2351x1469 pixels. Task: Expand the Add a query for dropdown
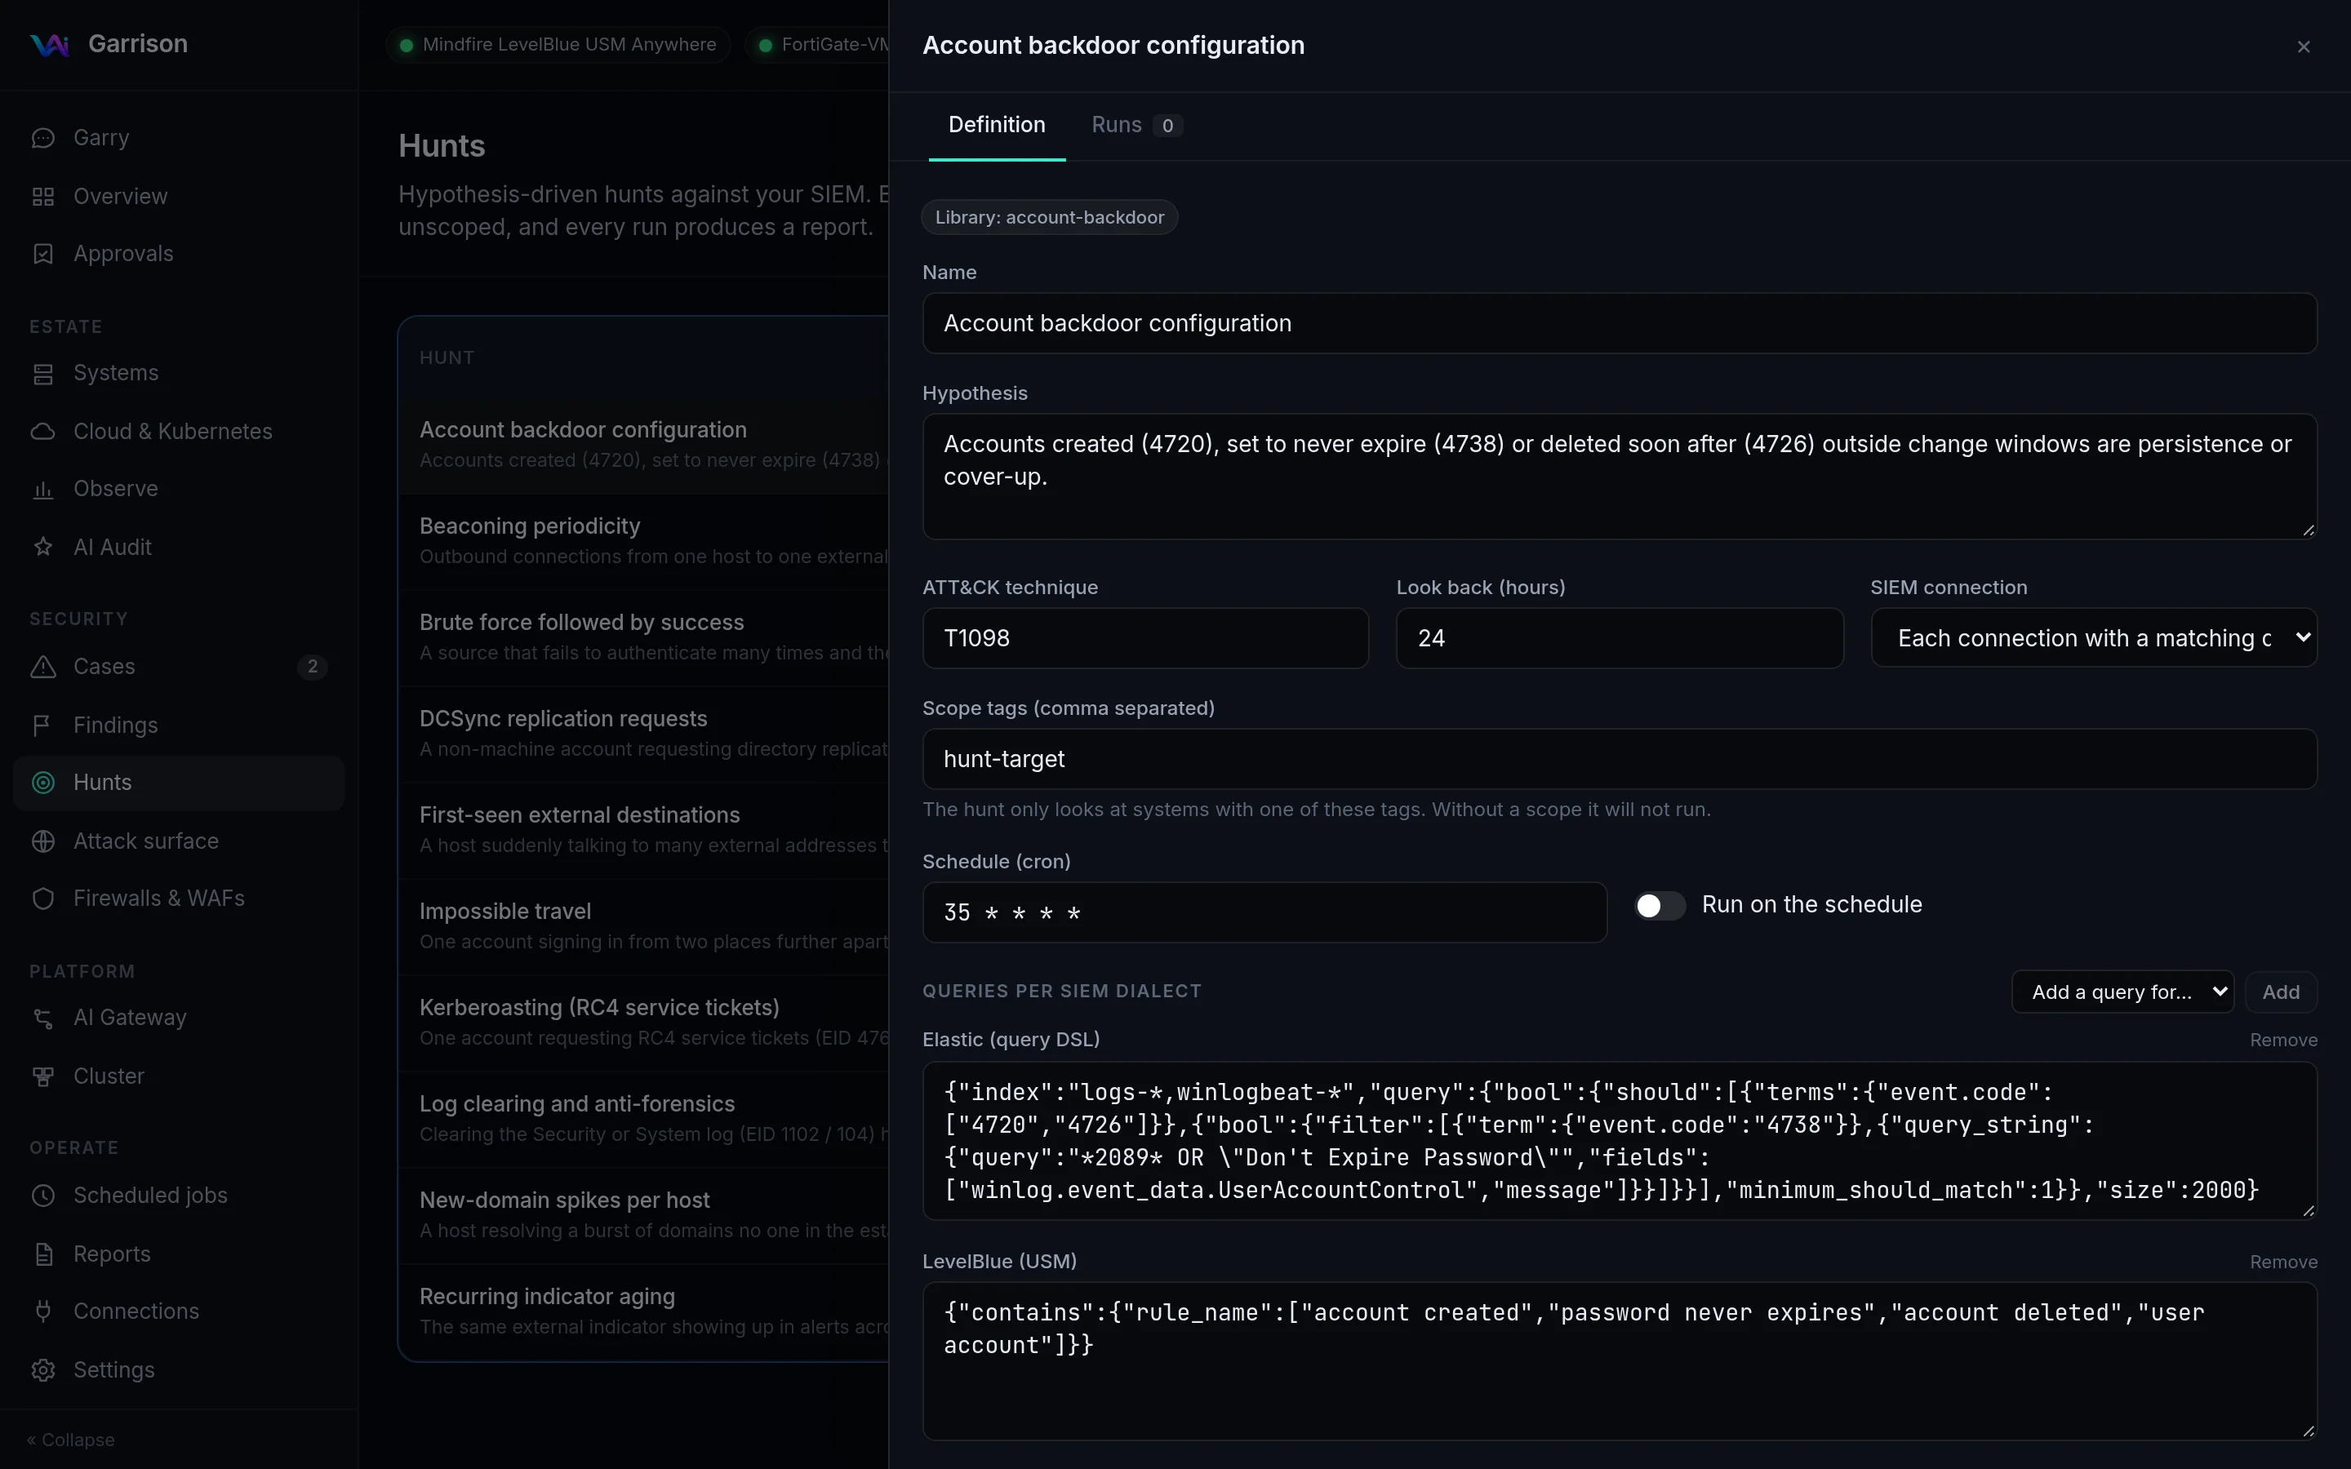[2122, 992]
